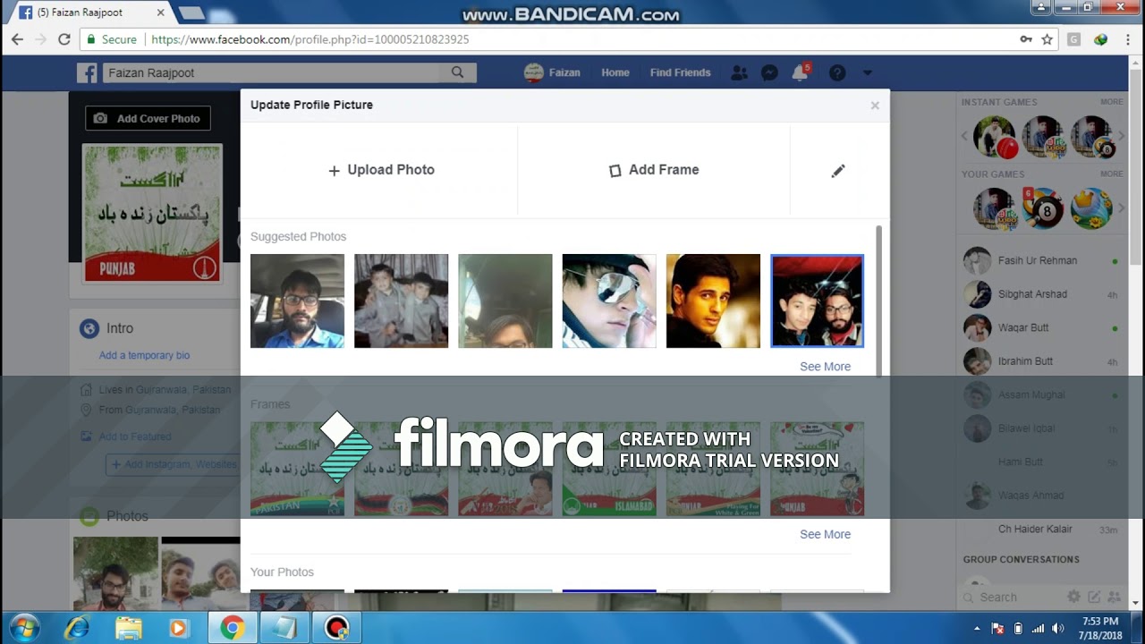Open Friend Requests icon in navbar
This screenshot has height=644, width=1145.
pos(739,73)
